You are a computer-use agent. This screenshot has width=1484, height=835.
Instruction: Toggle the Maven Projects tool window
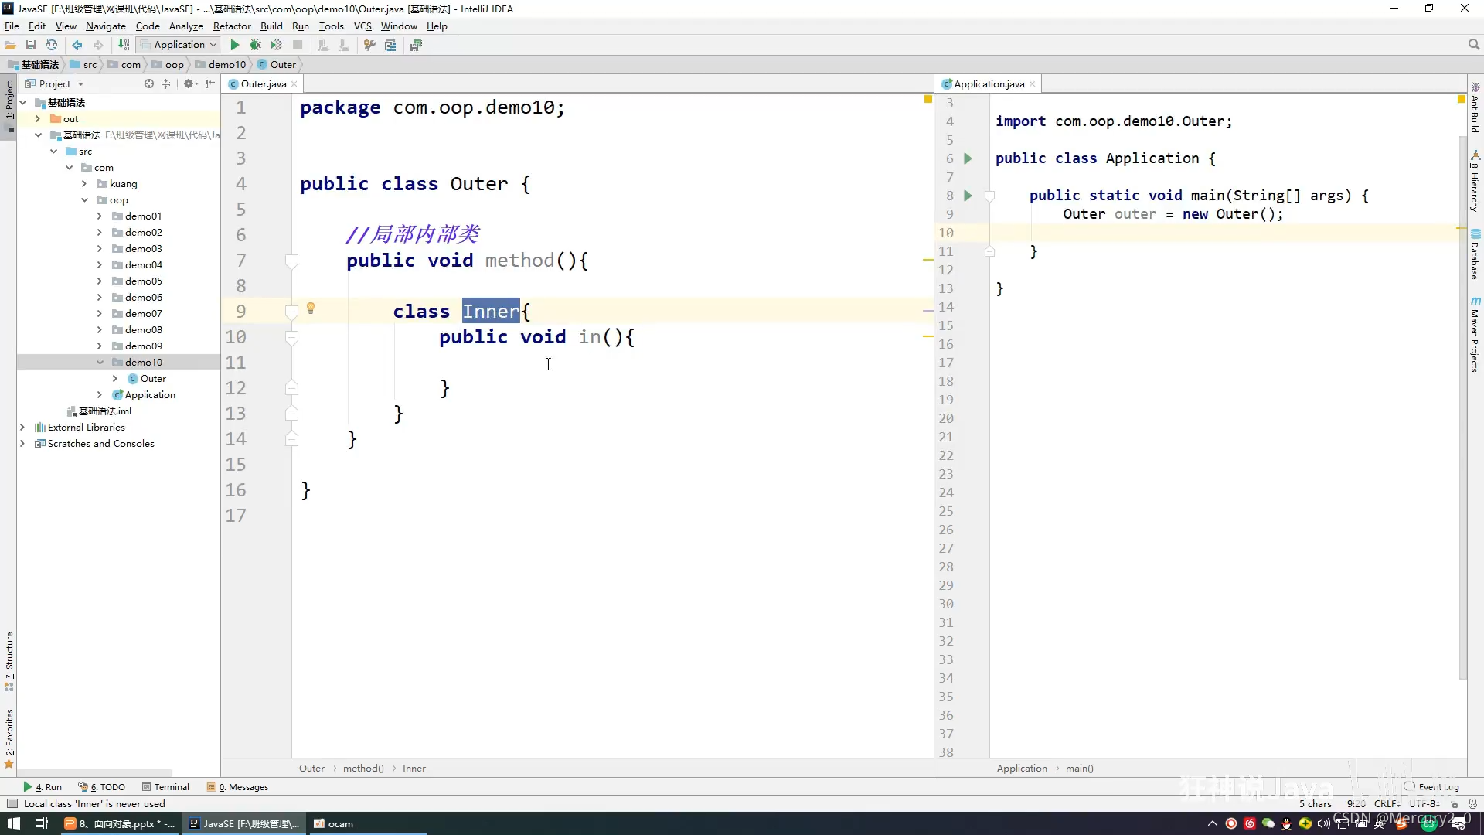(x=1475, y=334)
